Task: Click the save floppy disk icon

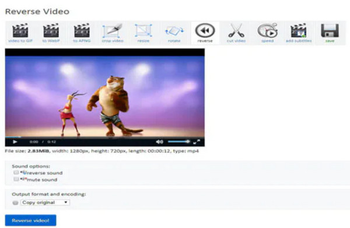Action: pos(330,33)
